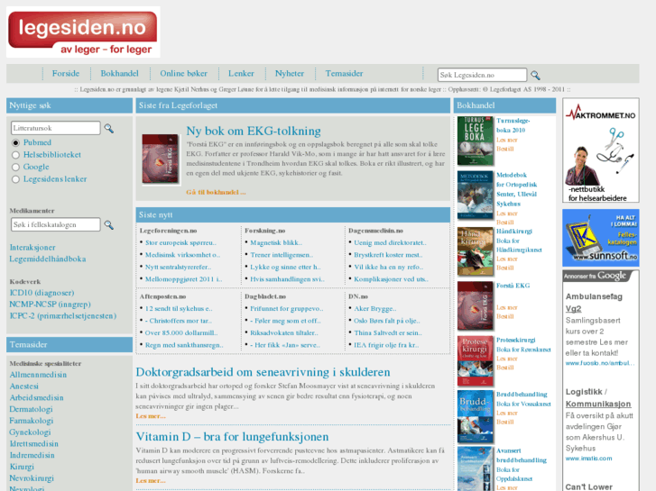Open the Ambulansefag Vg2 ad link

(594, 303)
